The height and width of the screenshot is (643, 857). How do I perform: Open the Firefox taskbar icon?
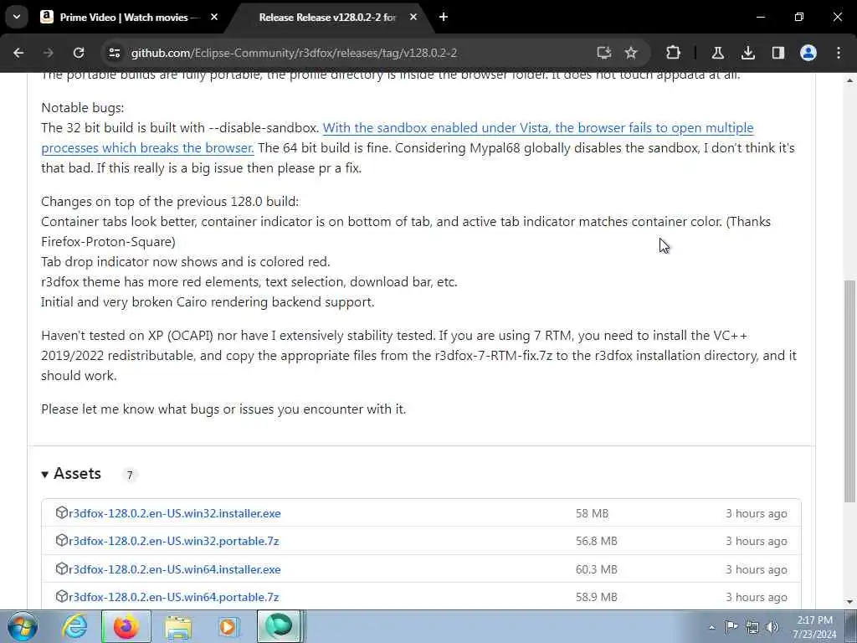point(126,626)
